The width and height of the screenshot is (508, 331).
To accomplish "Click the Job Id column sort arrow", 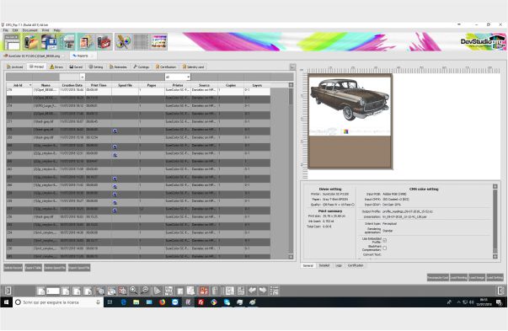I will tap(30, 85).
